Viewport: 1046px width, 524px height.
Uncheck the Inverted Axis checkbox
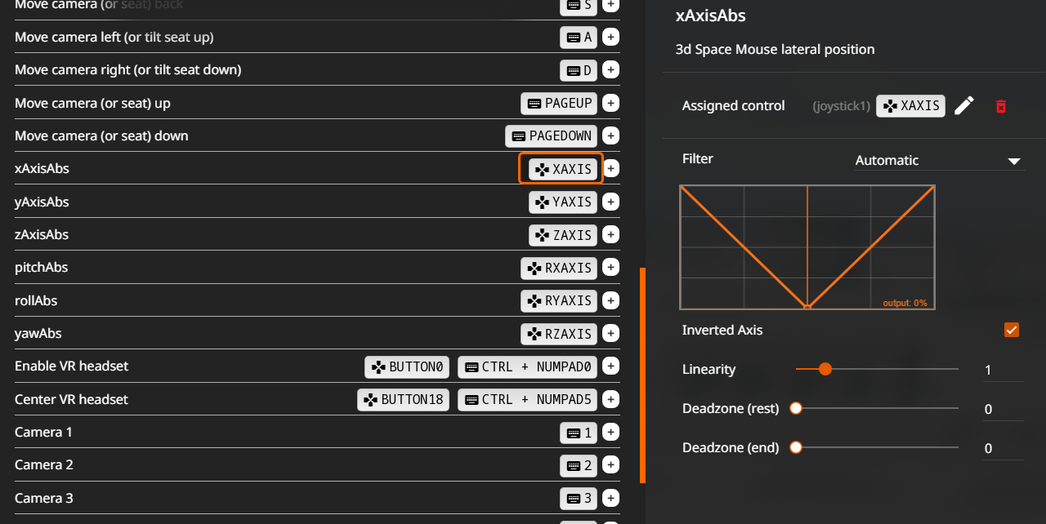tap(1012, 330)
